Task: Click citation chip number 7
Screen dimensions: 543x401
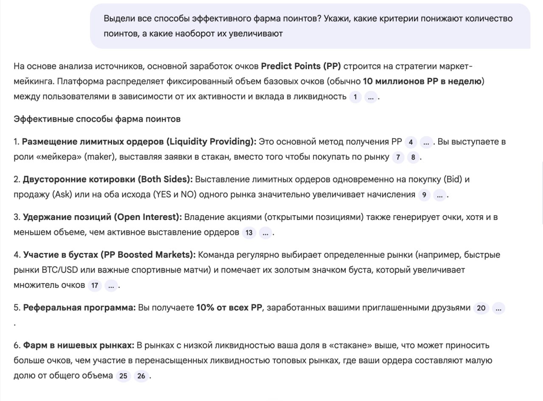Action: (397, 158)
